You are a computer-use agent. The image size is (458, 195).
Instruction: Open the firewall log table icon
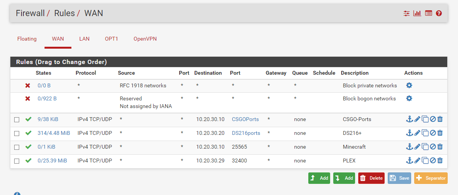coord(428,13)
